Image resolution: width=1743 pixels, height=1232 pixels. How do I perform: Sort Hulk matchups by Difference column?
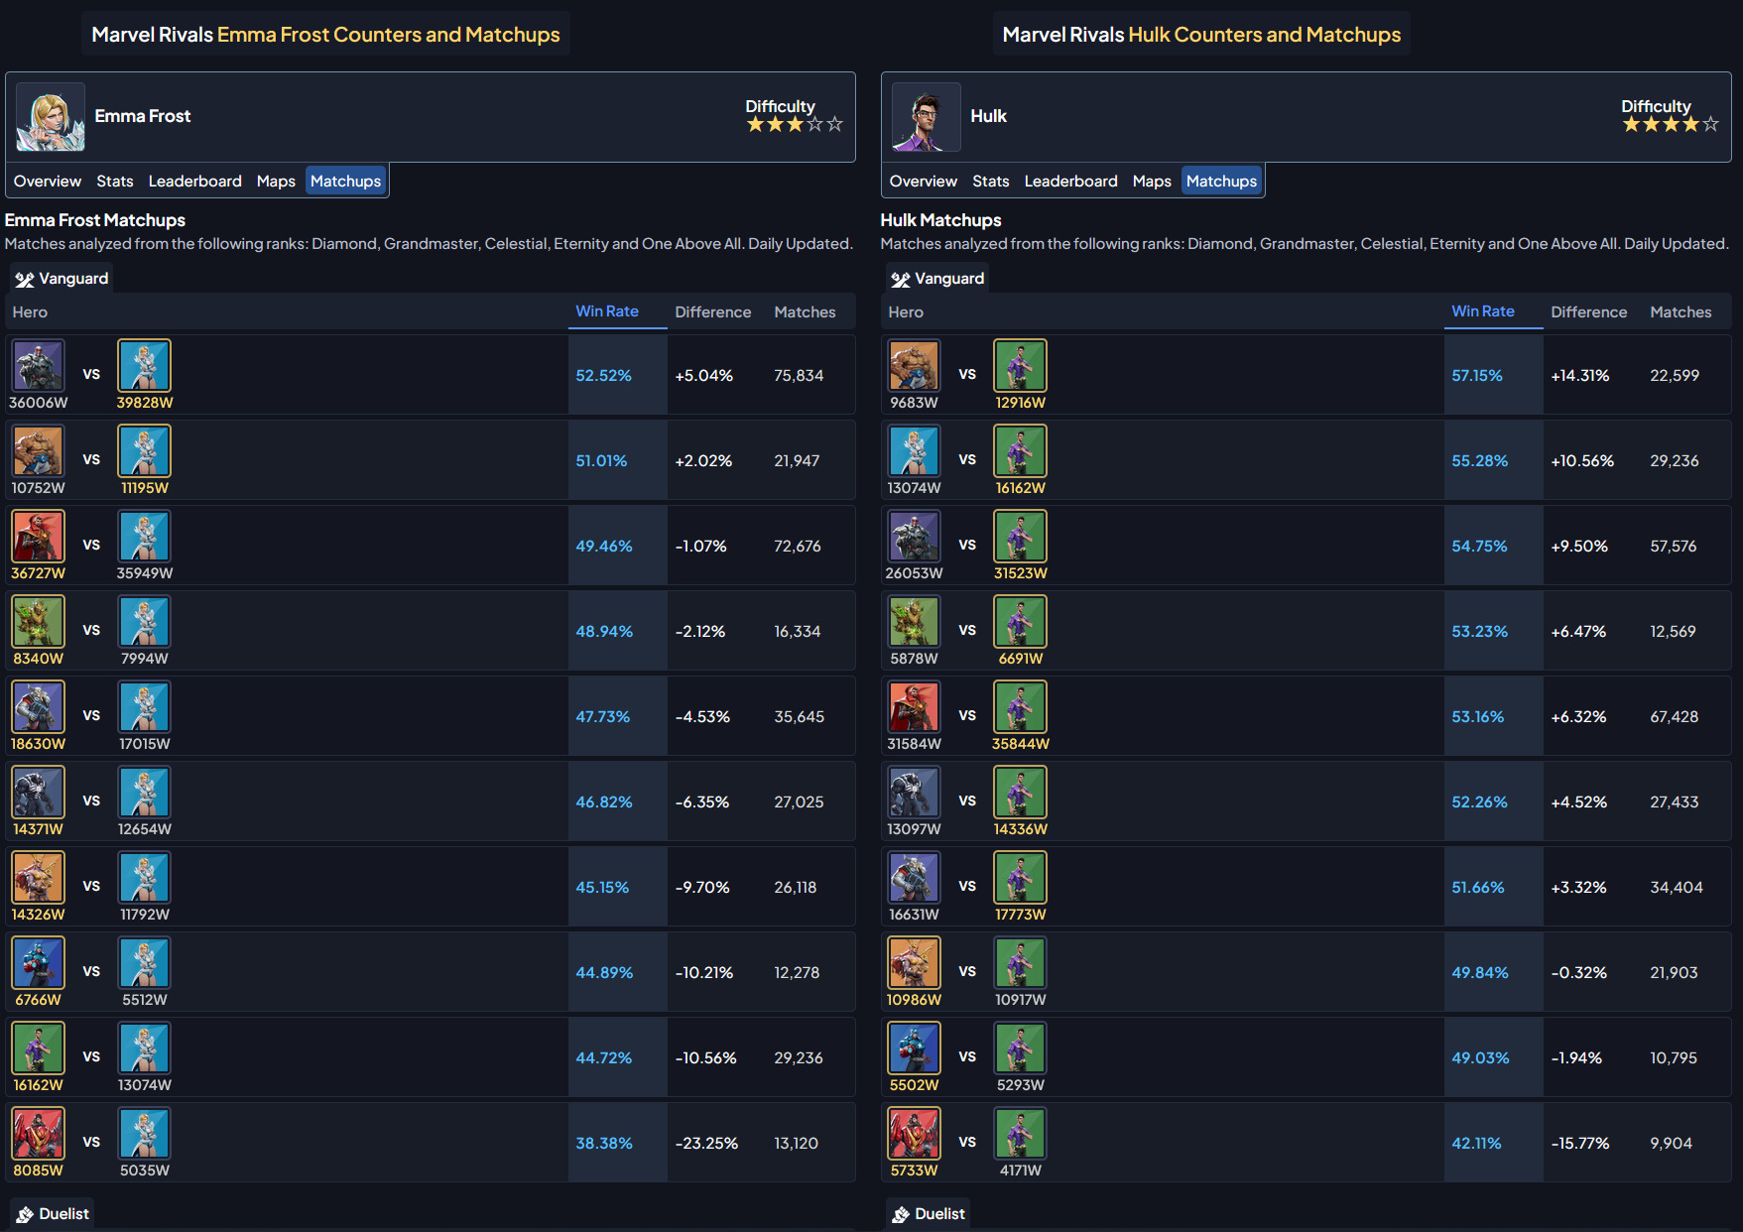point(1589,312)
